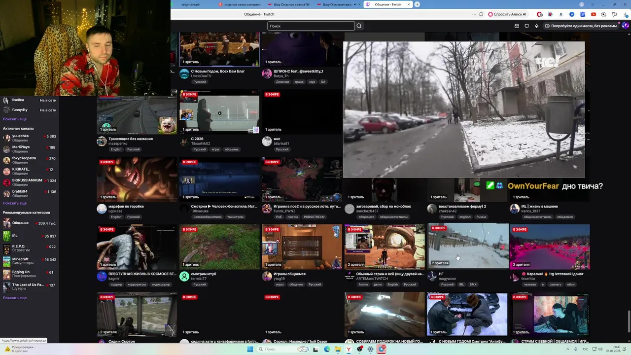631x355 pixels.
Task: Open the 'ПРЕСТУПНАЯ ЖИЗНЬ В КОСМОСЕ' stream title
Action: click(142, 274)
